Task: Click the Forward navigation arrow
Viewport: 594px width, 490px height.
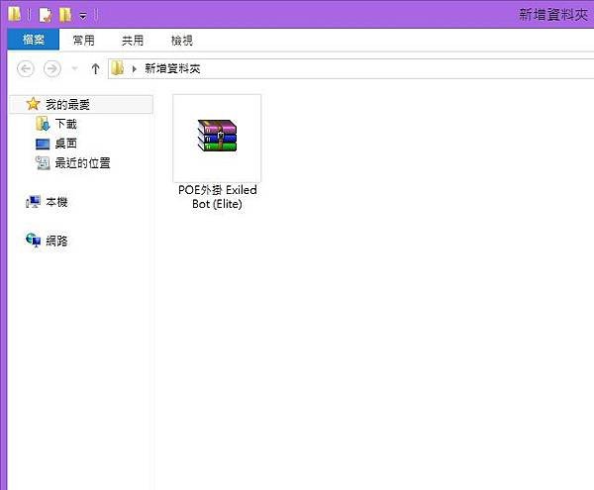Action: [x=52, y=69]
